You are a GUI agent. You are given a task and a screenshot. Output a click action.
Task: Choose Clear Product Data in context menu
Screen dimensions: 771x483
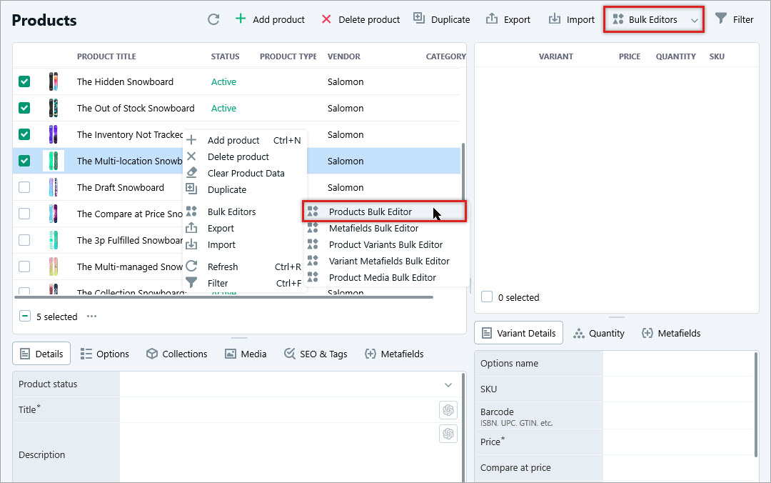246,174
